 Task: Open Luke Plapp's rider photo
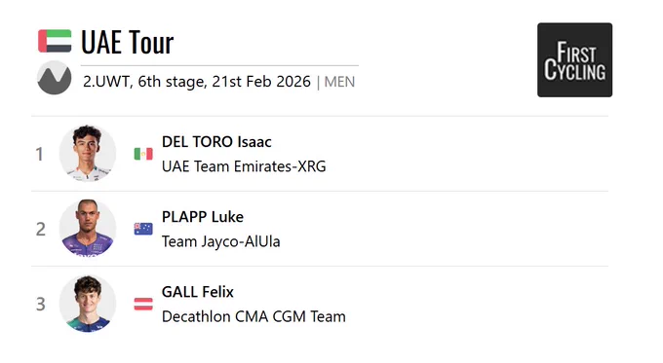(x=88, y=229)
